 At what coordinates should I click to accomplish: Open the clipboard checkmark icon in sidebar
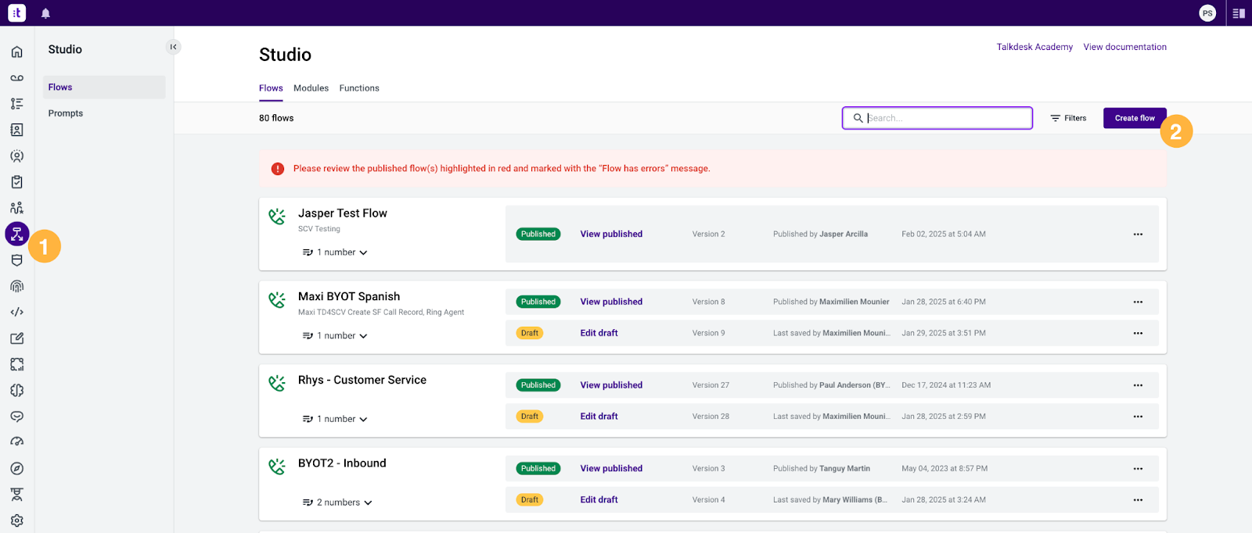pos(16,182)
